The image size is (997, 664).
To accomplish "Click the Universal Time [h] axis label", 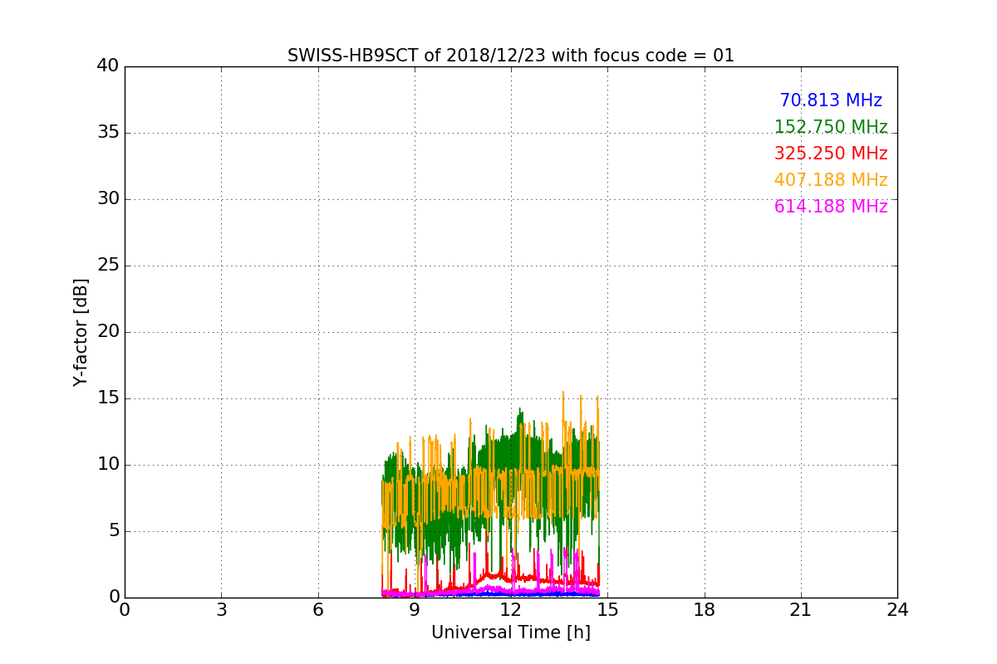I will [x=511, y=632].
